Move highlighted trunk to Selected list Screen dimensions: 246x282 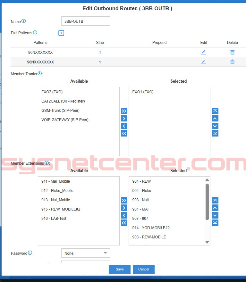tap(124, 118)
